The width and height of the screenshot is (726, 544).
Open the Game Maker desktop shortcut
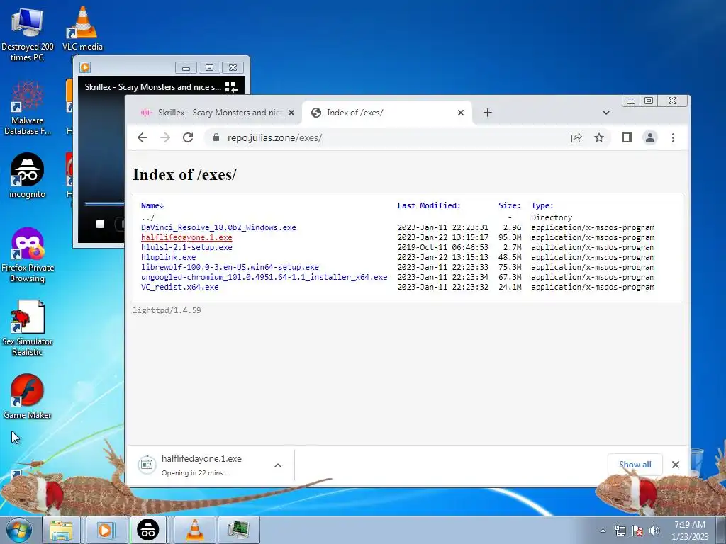(x=28, y=397)
